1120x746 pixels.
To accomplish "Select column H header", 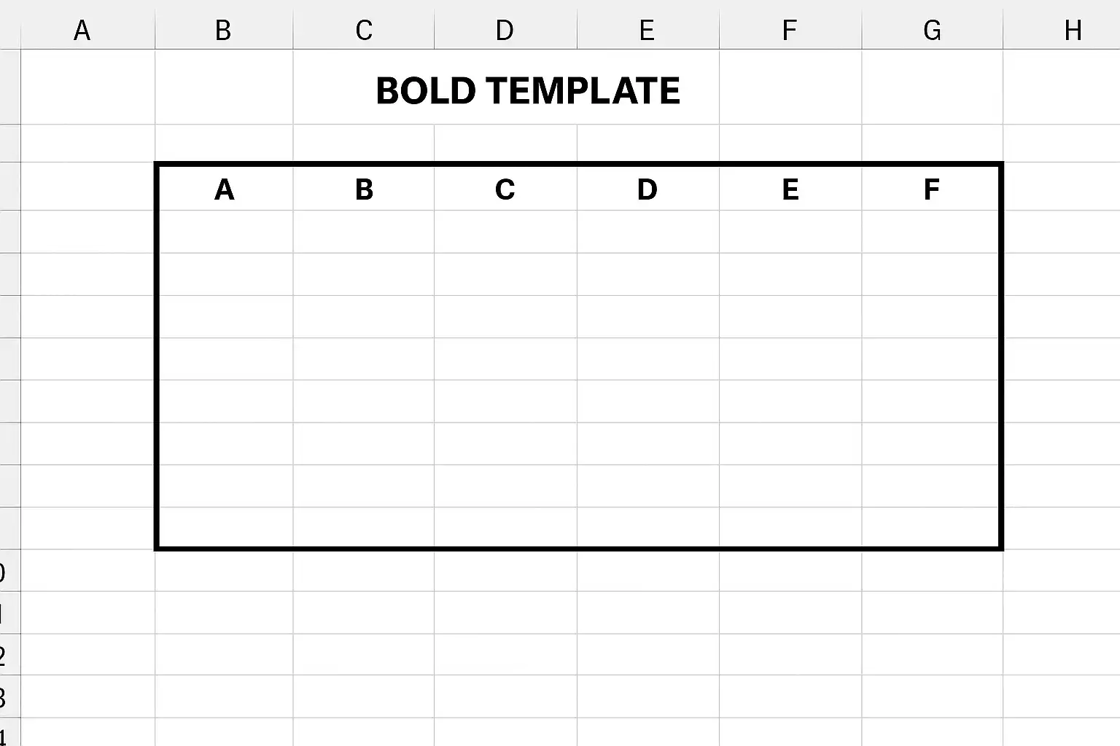I will pyautogui.click(x=1062, y=30).
